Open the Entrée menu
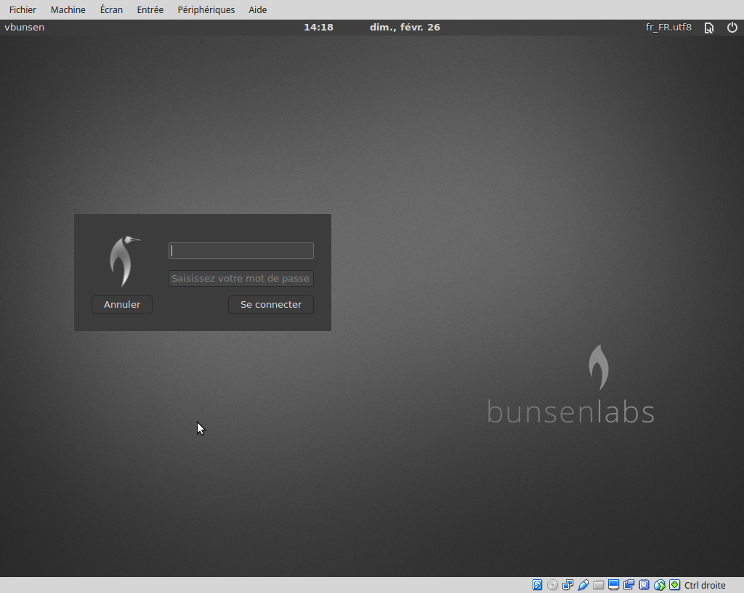The width and height of the screenshot is (744, 593). coord(150,9)
